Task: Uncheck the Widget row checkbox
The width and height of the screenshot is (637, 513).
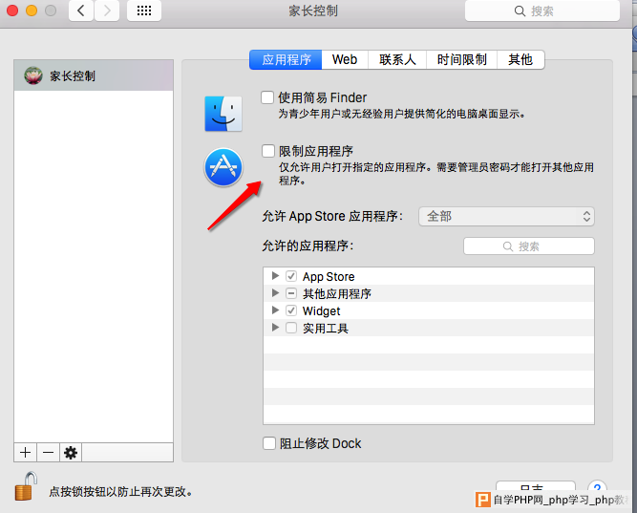Action: click(x=291, y=311)
